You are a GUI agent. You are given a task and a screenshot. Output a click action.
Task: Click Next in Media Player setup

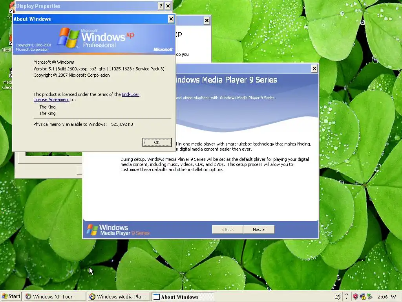259,229
